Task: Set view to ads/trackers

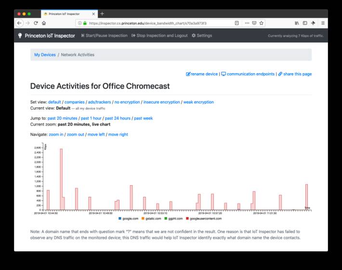Action: click(99, 102)
